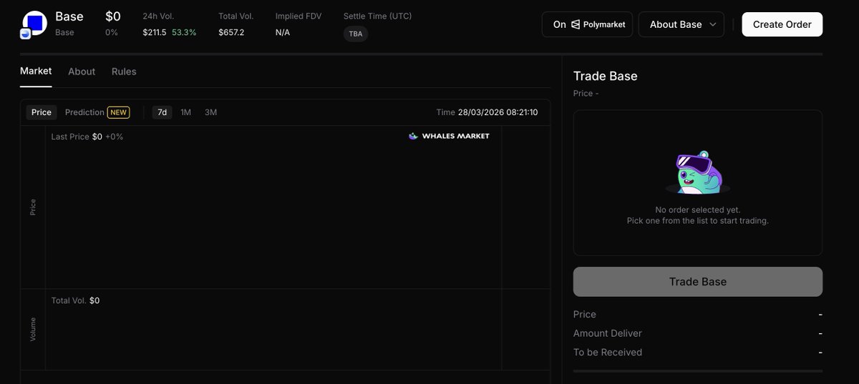859x384 pixels.
Task: Click the Settle Time (UTC) label
Action: tap(377, 16)
